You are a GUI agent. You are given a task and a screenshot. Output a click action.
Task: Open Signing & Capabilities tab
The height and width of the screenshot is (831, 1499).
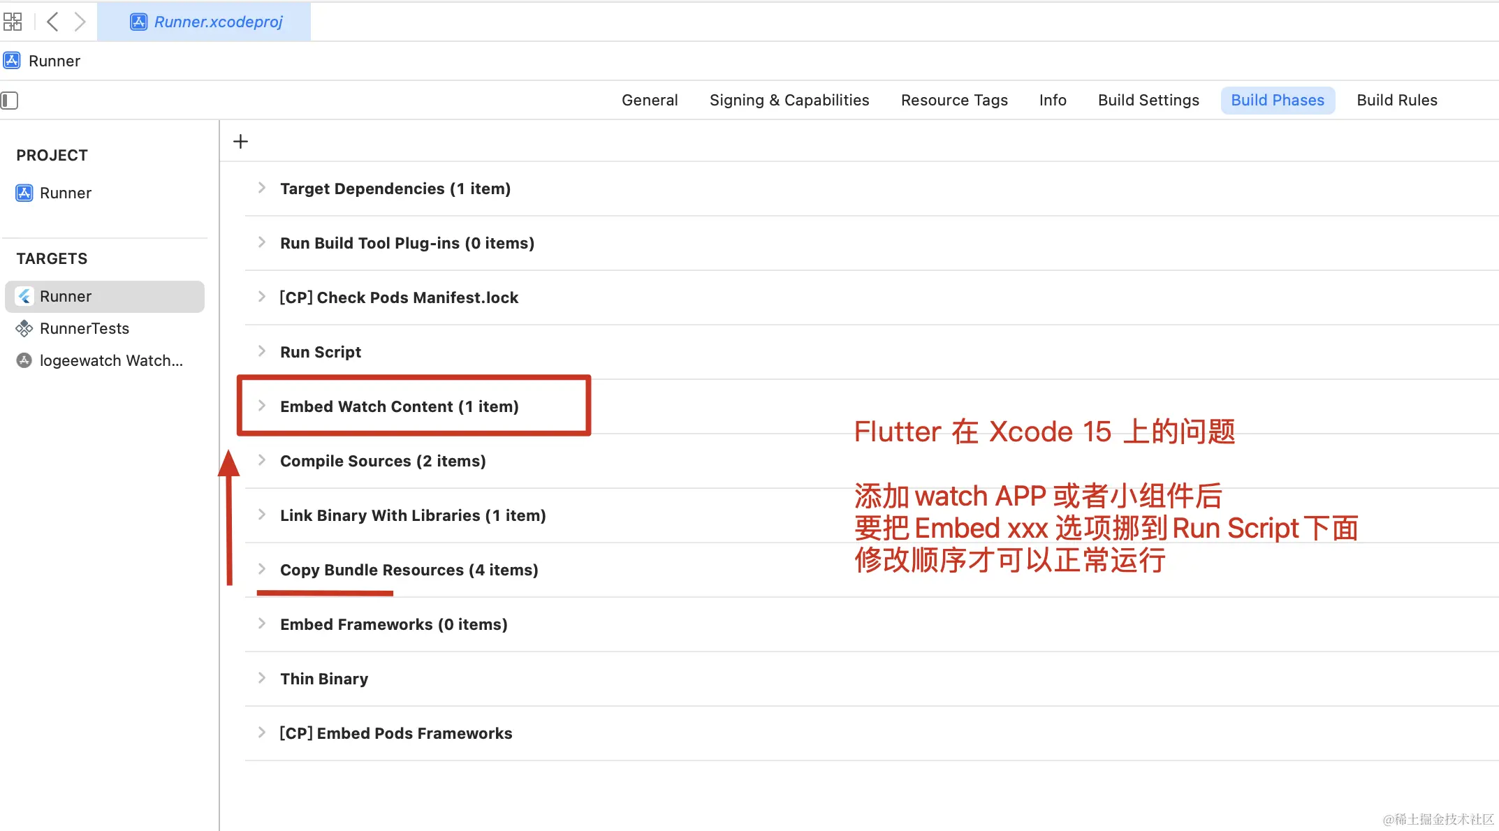789,101
